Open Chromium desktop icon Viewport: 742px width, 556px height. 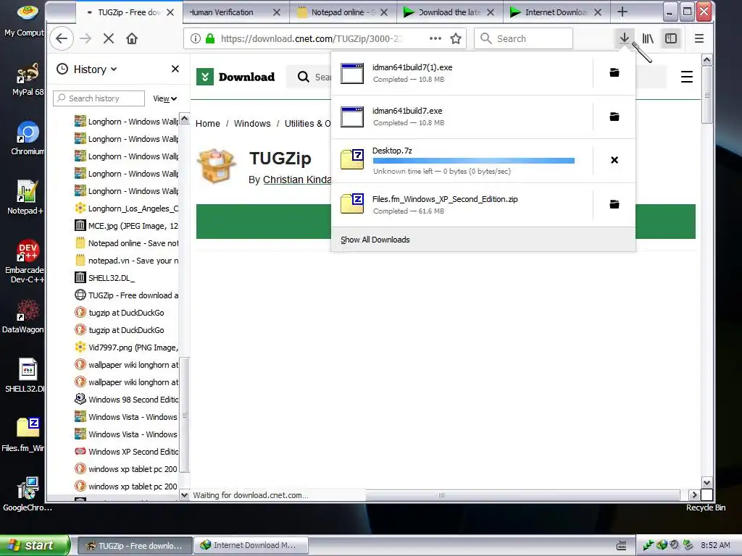click(28, 138)
